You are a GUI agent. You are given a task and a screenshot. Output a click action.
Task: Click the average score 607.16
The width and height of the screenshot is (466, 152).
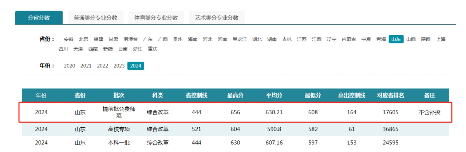274,143
